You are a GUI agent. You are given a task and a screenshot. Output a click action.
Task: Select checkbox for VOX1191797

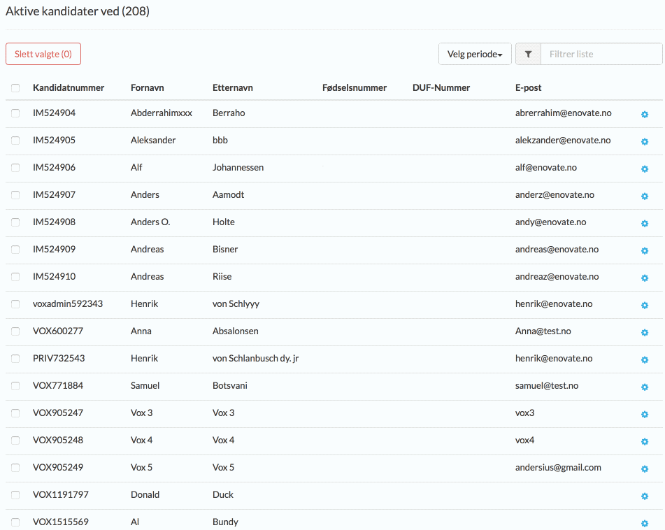coord(15,495)
